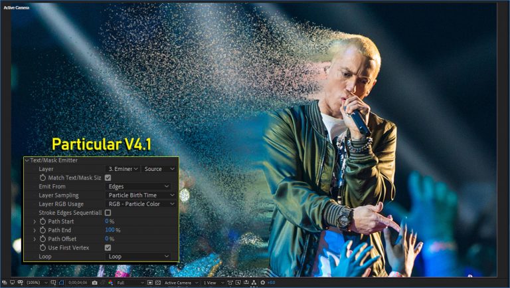Toggle the transparency grid icon
510x288 pixels.
click(x=158, y=283)
